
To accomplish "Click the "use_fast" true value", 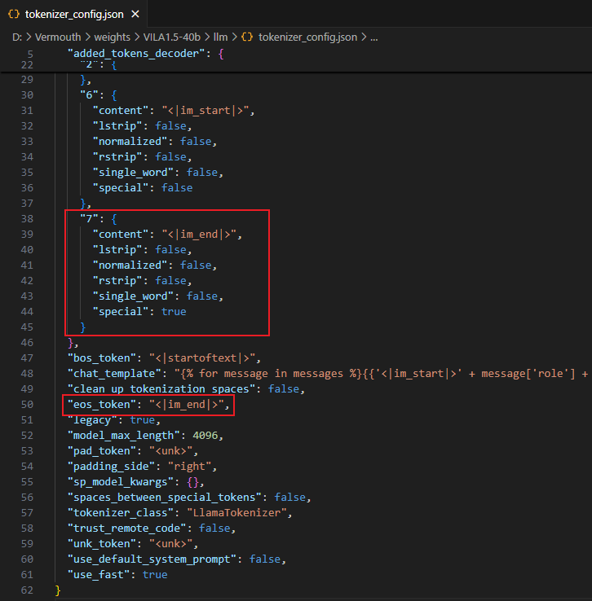I will [155, 575].
